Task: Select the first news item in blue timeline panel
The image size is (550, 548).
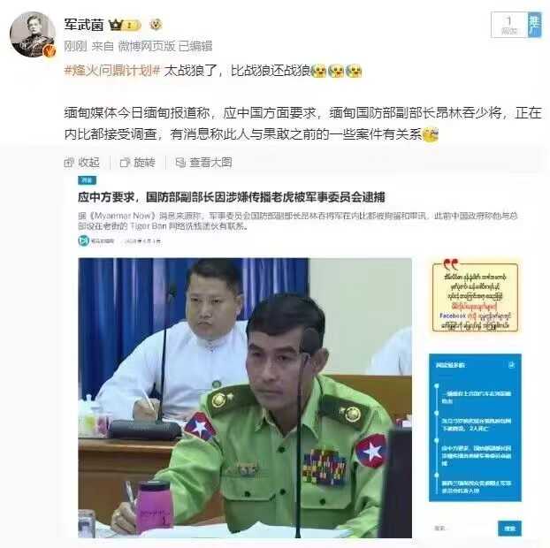Action: point(477,397)
